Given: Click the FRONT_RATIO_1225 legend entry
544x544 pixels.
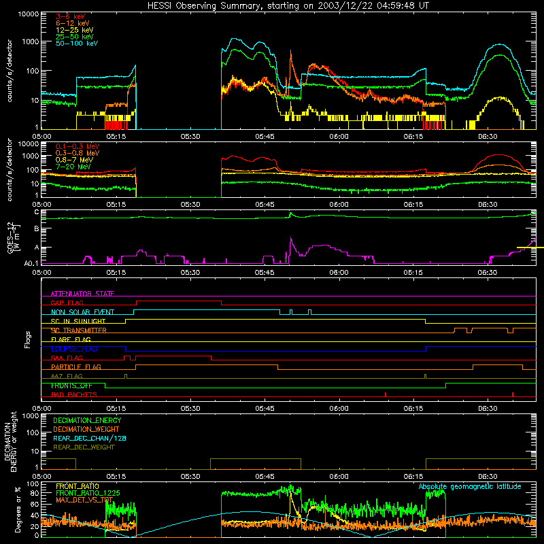Looking at the screenshot, I should (88, 493).
